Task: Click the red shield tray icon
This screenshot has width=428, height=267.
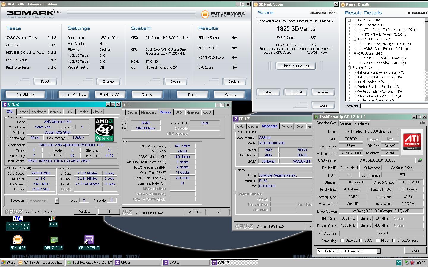Action: (x=413, y=263)
